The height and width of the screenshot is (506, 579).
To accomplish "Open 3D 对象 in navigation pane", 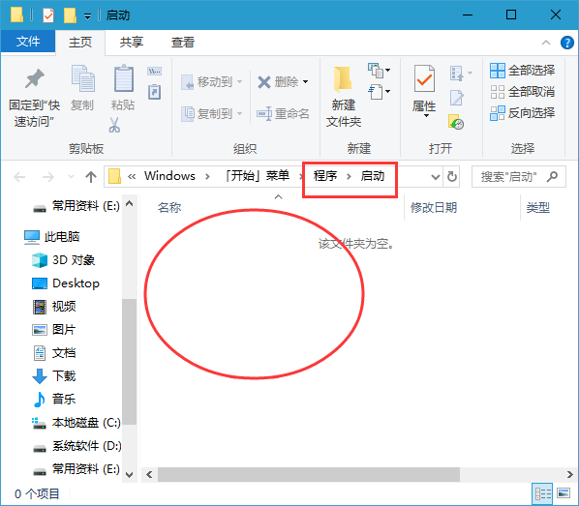I will (63, 260).
